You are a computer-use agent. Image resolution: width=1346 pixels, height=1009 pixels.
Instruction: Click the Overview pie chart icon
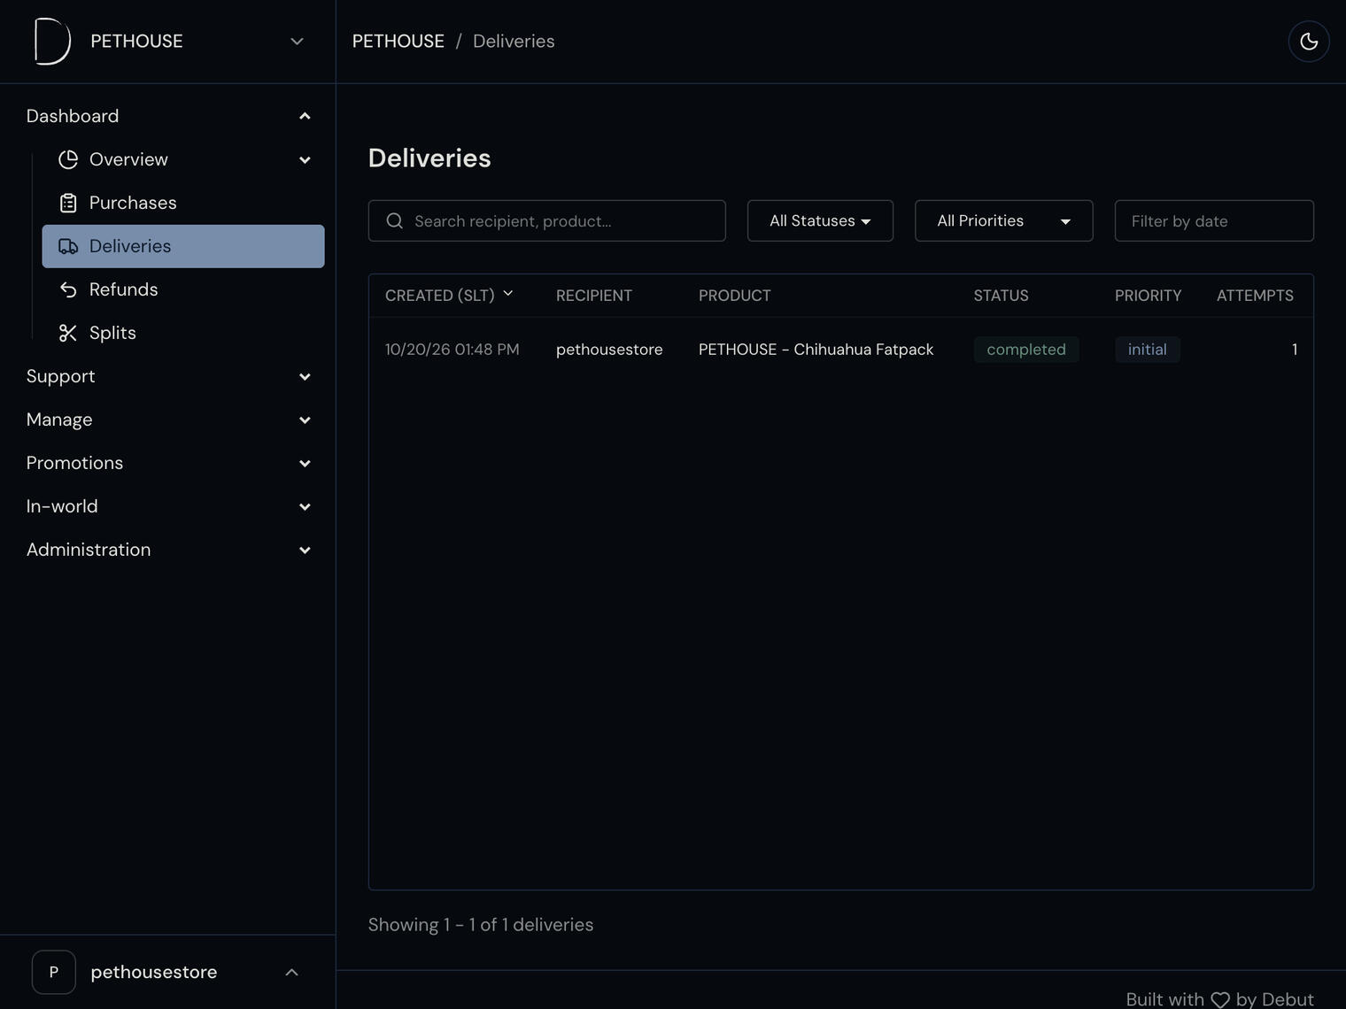tap(68, 159)
